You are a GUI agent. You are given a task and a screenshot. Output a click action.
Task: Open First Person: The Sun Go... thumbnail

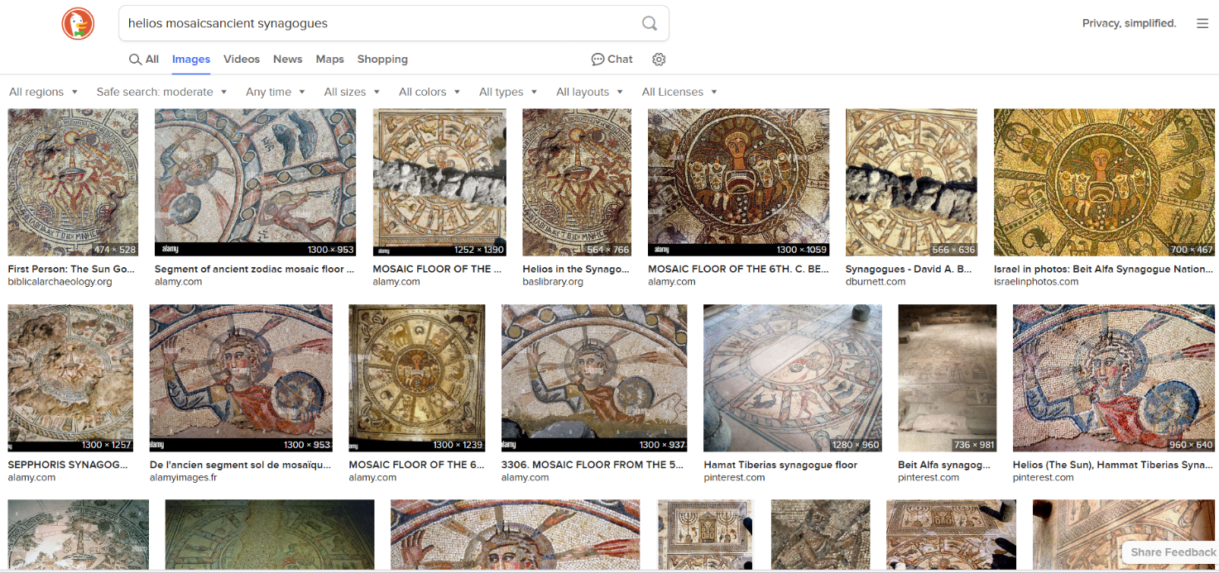[x=73, y=182]
